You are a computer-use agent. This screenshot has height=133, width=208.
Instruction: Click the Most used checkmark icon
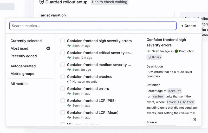48,48
